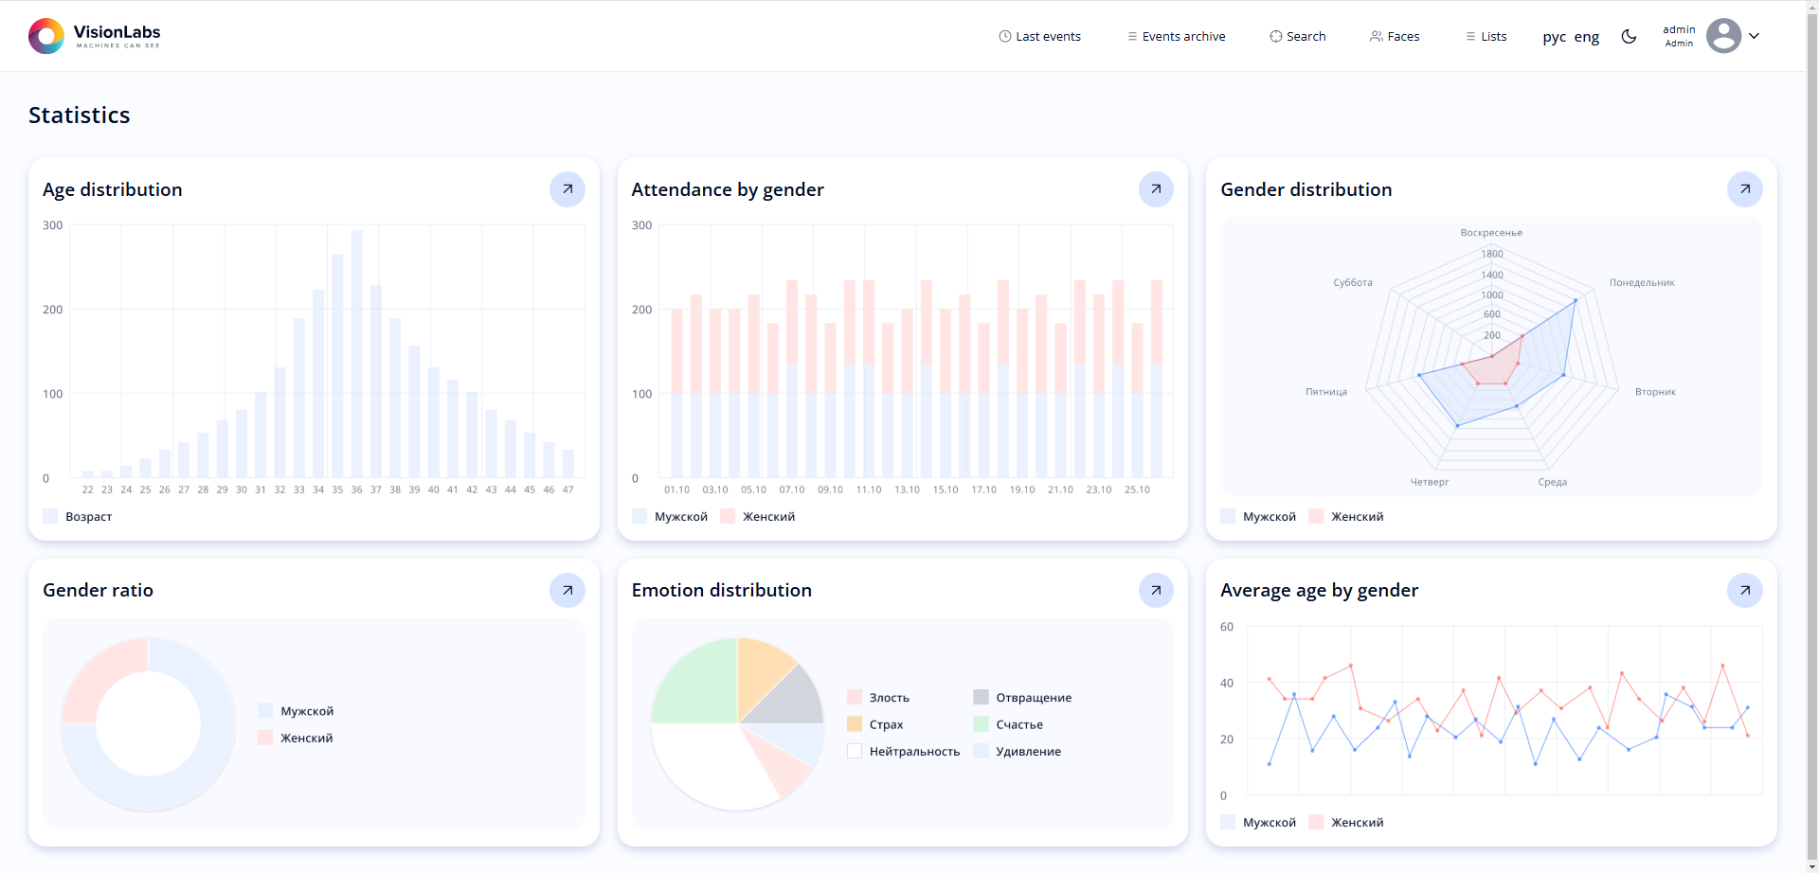Switch language to eng

click(1587, 37)
